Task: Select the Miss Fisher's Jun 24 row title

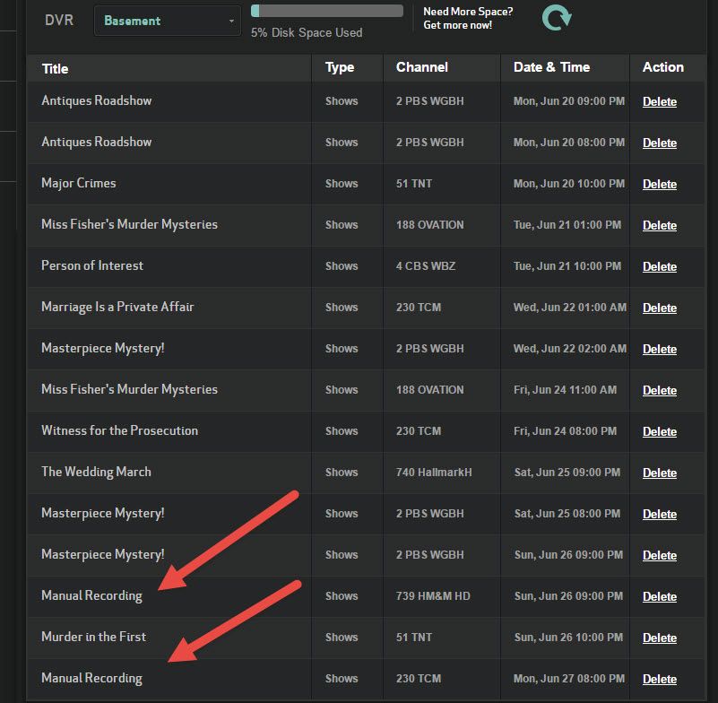Action: pyautogui.click(x=130, y=389)
